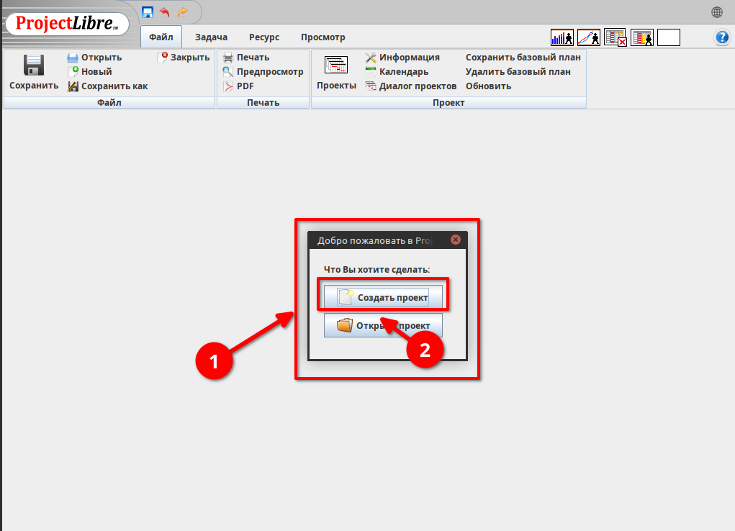
Task: Click Удалить базовый план
Action: click(518, 72)
